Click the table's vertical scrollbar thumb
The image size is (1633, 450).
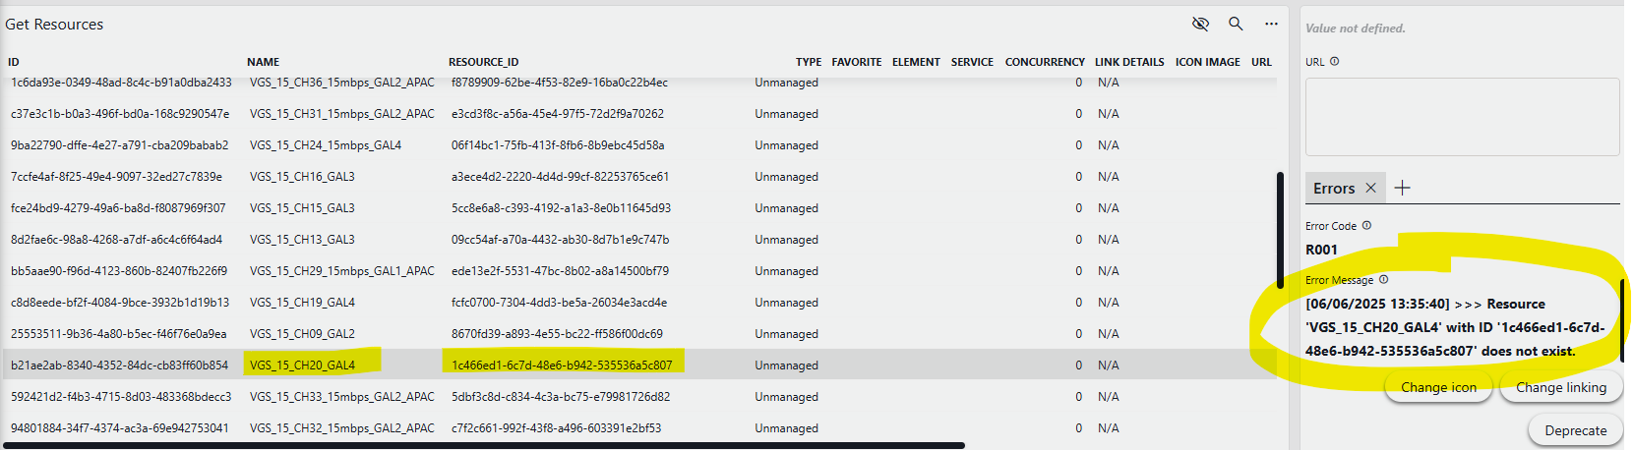tap(1279, 231)
